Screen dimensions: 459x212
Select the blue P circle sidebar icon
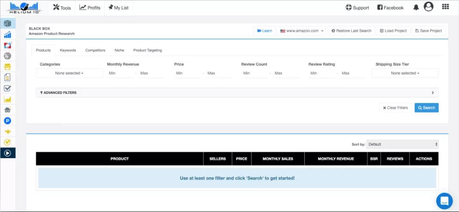tap(7, 121)
